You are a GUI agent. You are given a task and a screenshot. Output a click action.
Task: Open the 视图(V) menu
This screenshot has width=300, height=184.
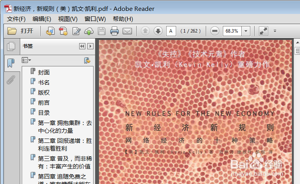pos(68,19)
